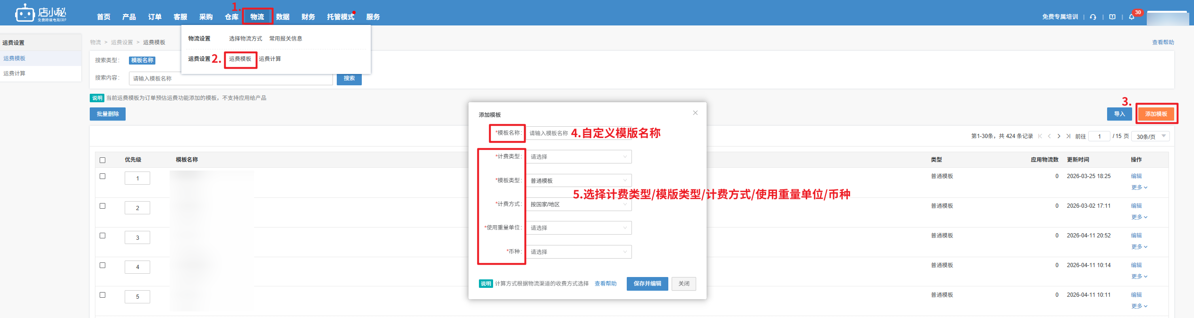Jump to first page arrow
Screen dimensions: 1194x318
(x=1040, y=136)
